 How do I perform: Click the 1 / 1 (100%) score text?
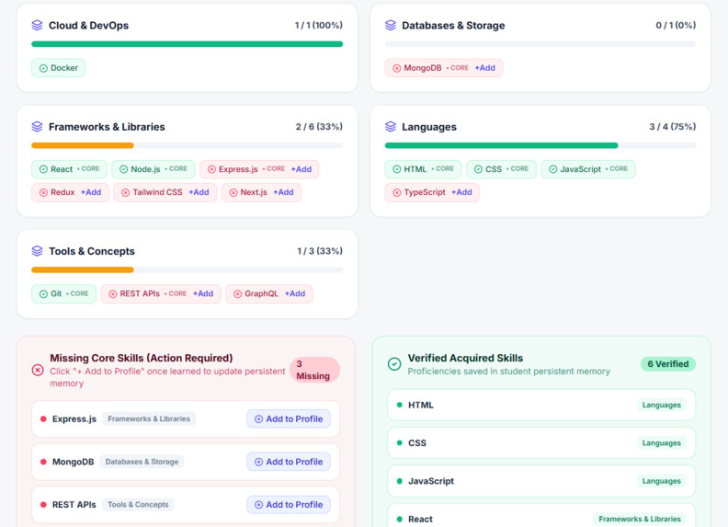318,25
